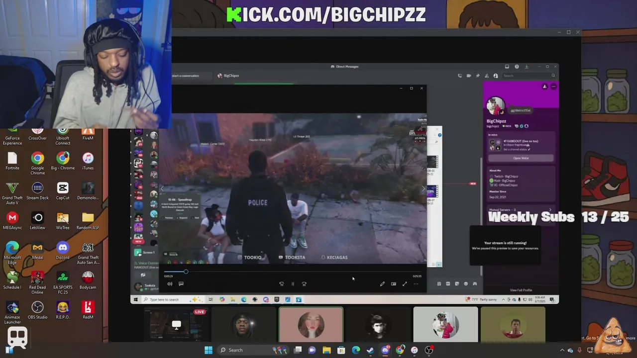
Task: Open Discord help icon
Action: click(x=517, y=67)
